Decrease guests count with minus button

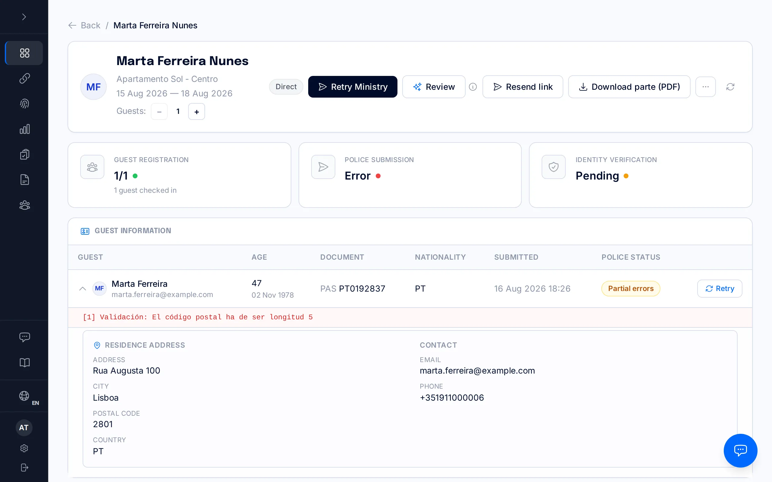159,111
